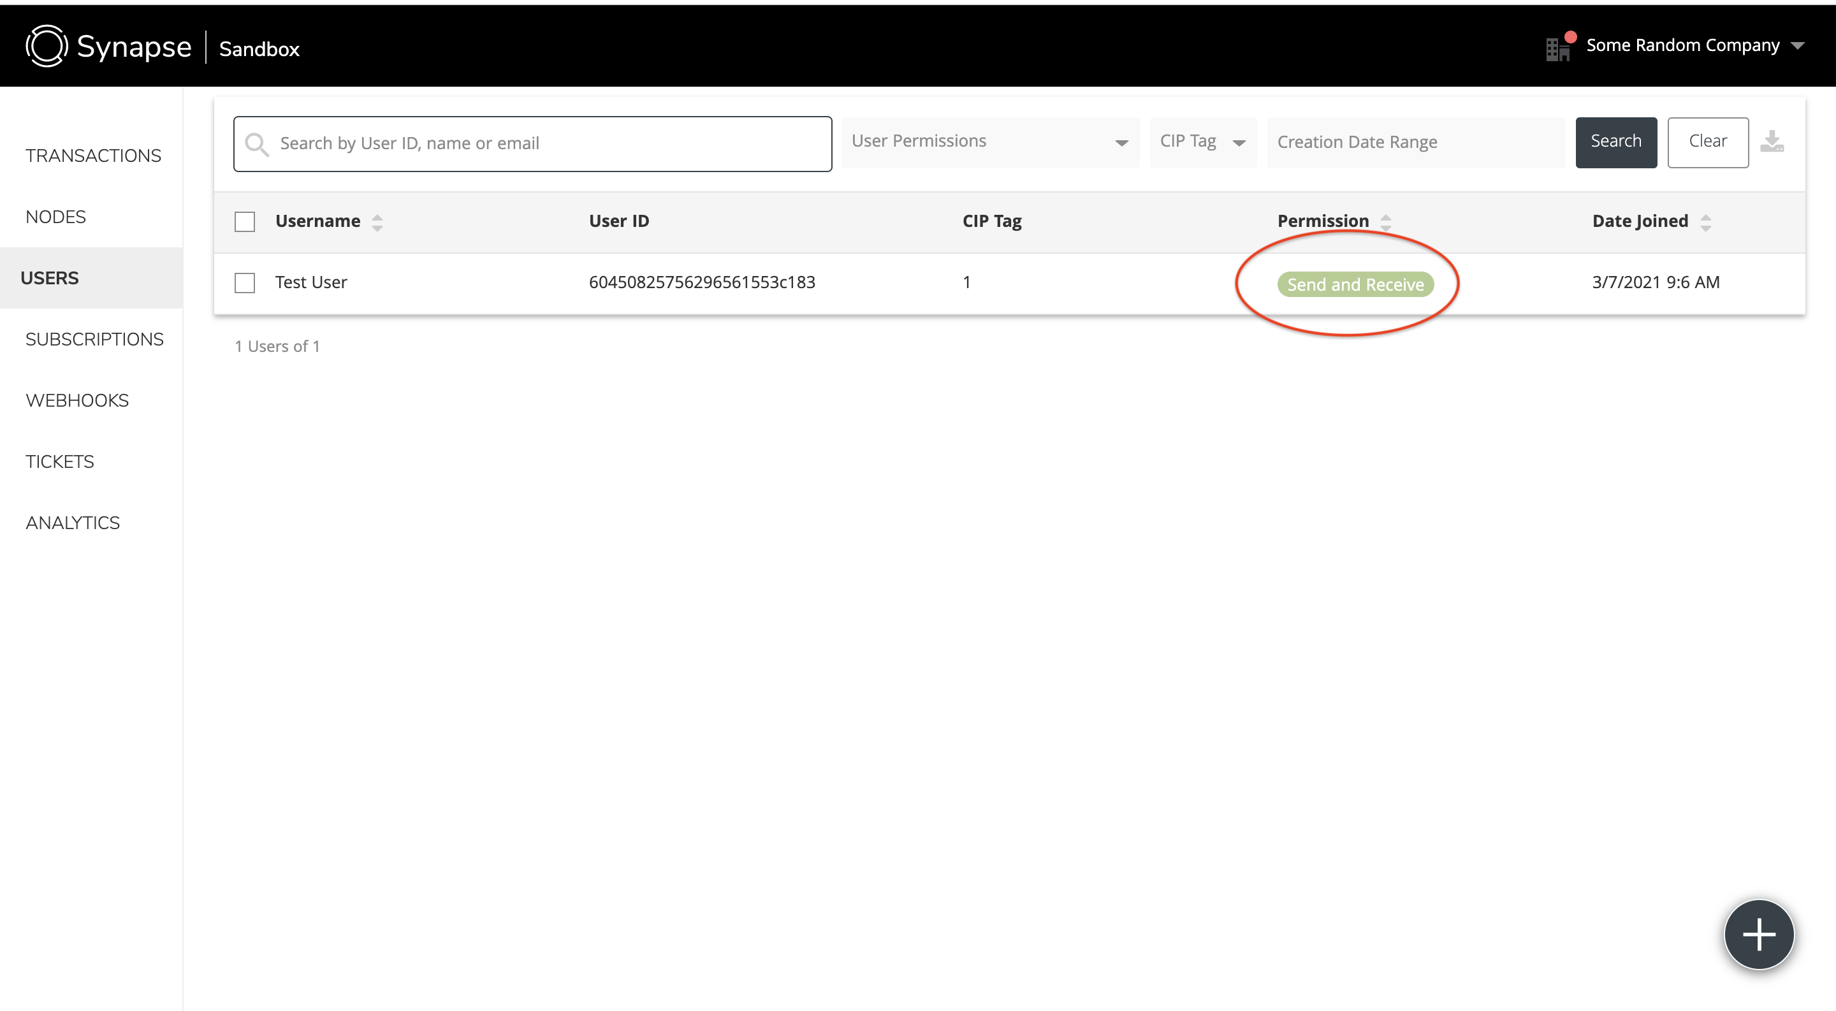The image size is (1836, 1011).
Task: Click the plus add user floating button
Action: [x=1759, y=934]
